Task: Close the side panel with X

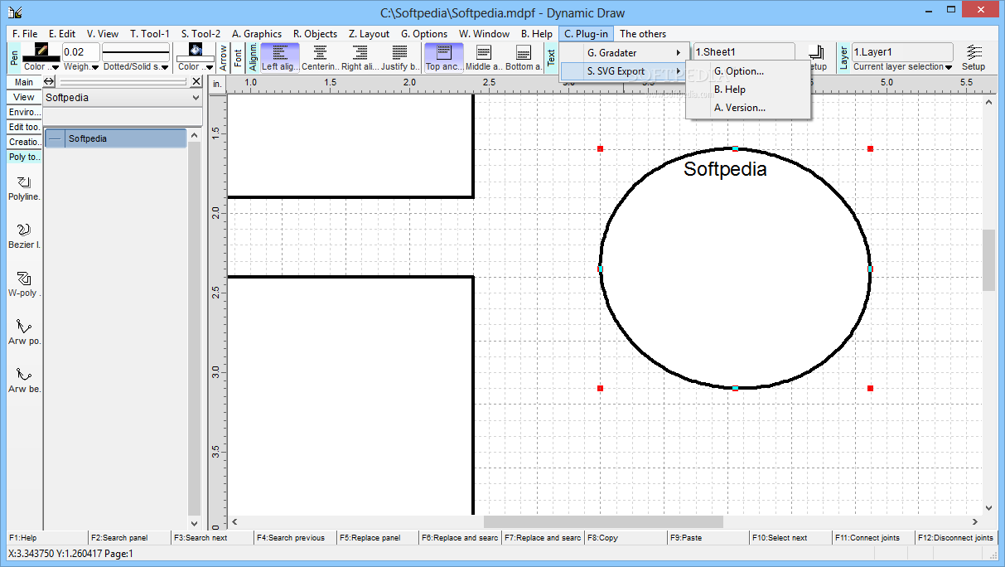Action: point(196,81)
